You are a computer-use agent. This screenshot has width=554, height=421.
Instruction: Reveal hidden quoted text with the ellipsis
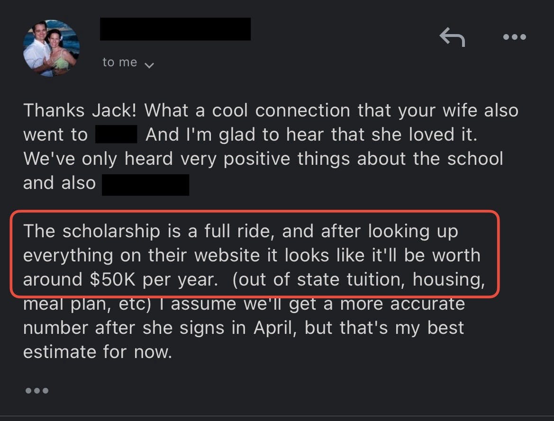(37, 390)
